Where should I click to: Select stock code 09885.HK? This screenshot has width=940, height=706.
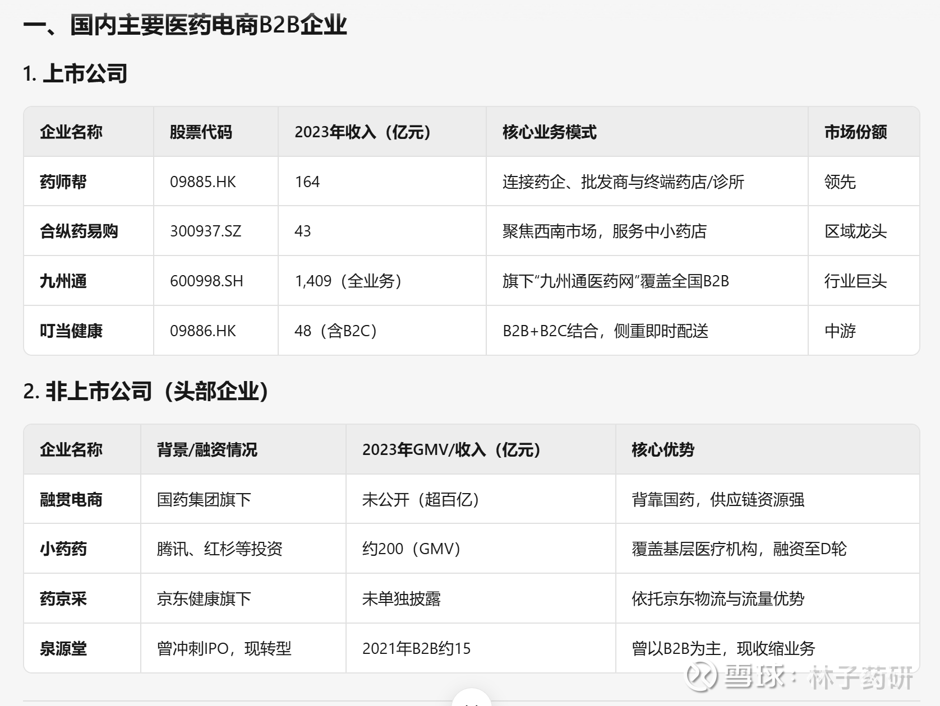tap(203, 182)
